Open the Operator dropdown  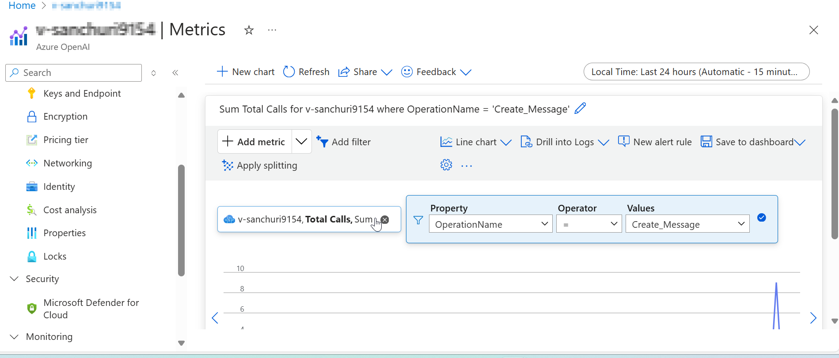(x=589, y=224)
